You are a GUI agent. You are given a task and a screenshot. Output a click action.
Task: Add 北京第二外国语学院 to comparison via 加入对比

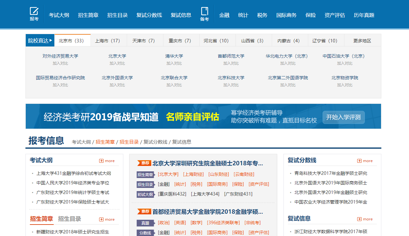(x=288, y=85)
